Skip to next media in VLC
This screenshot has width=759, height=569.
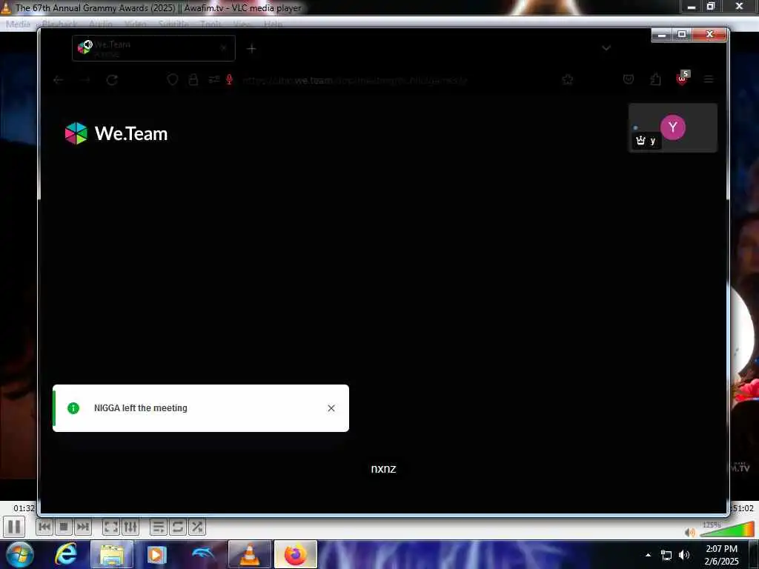click(x=83, y=527)
